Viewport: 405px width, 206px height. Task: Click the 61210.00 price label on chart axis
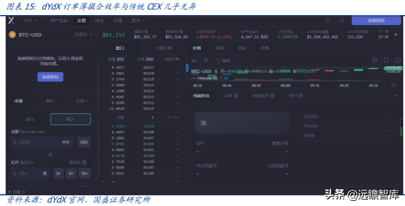point(394,68)
